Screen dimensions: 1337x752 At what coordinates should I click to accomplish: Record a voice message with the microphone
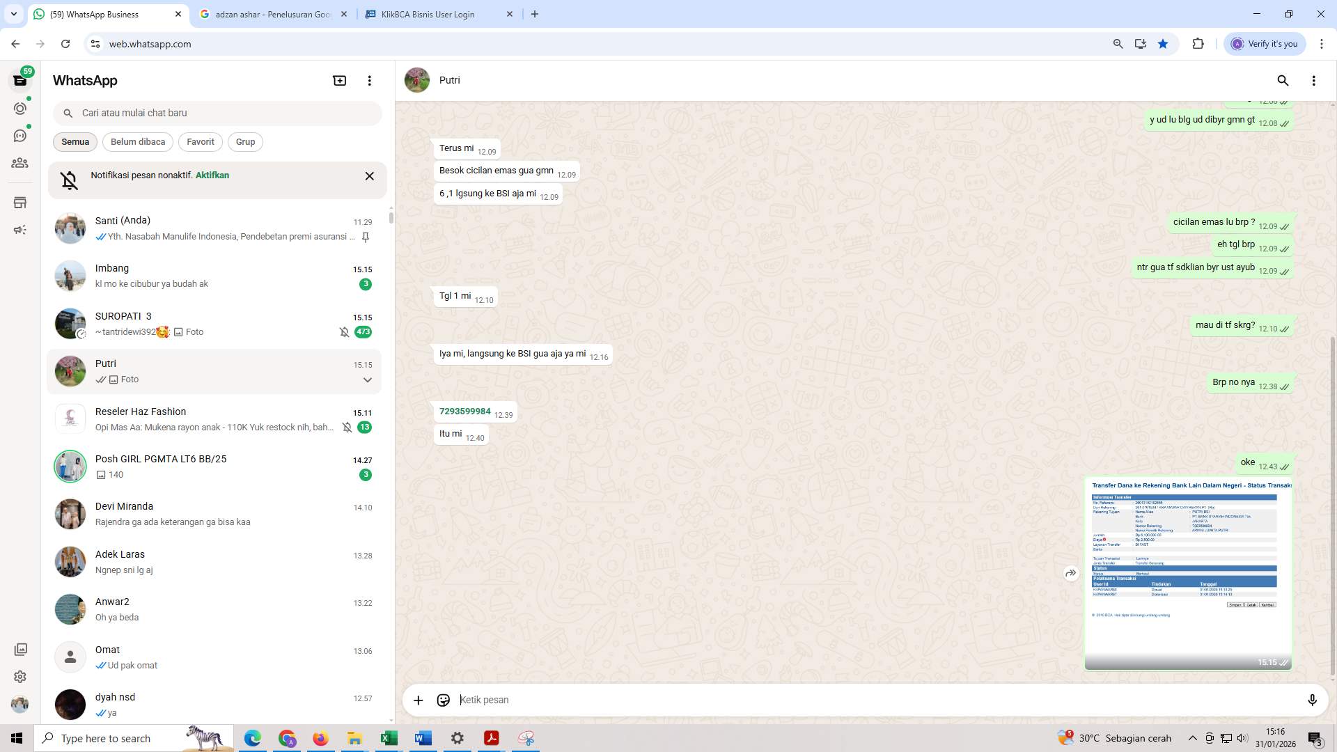tap(1313, 700)
